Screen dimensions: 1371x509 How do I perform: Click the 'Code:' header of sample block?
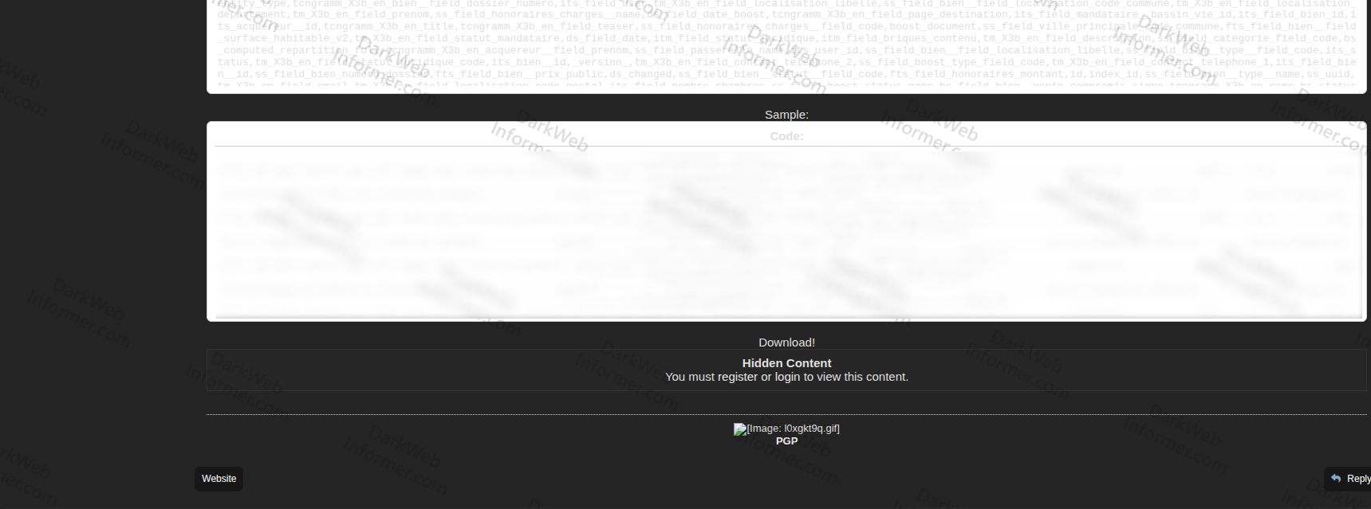786,136
